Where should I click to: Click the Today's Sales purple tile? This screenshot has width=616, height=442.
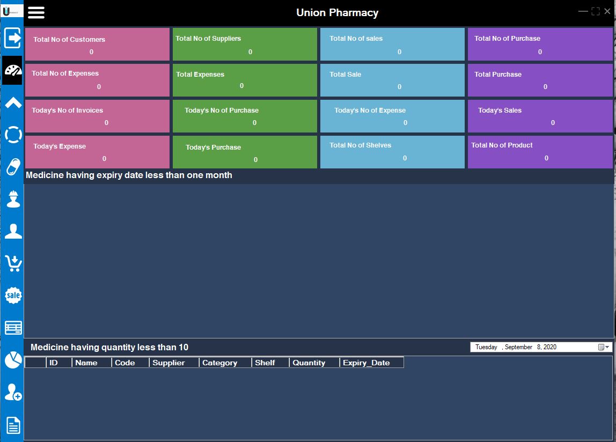pos(540,116)
